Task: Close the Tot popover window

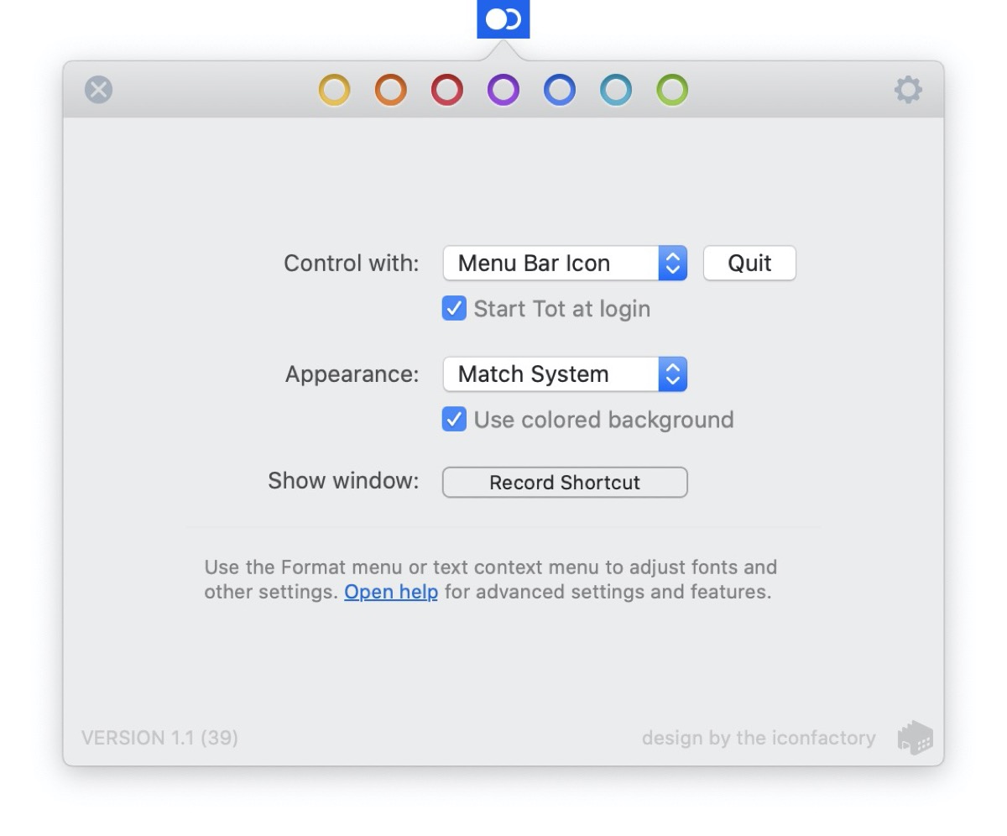Action: click(x=98, y=90)
